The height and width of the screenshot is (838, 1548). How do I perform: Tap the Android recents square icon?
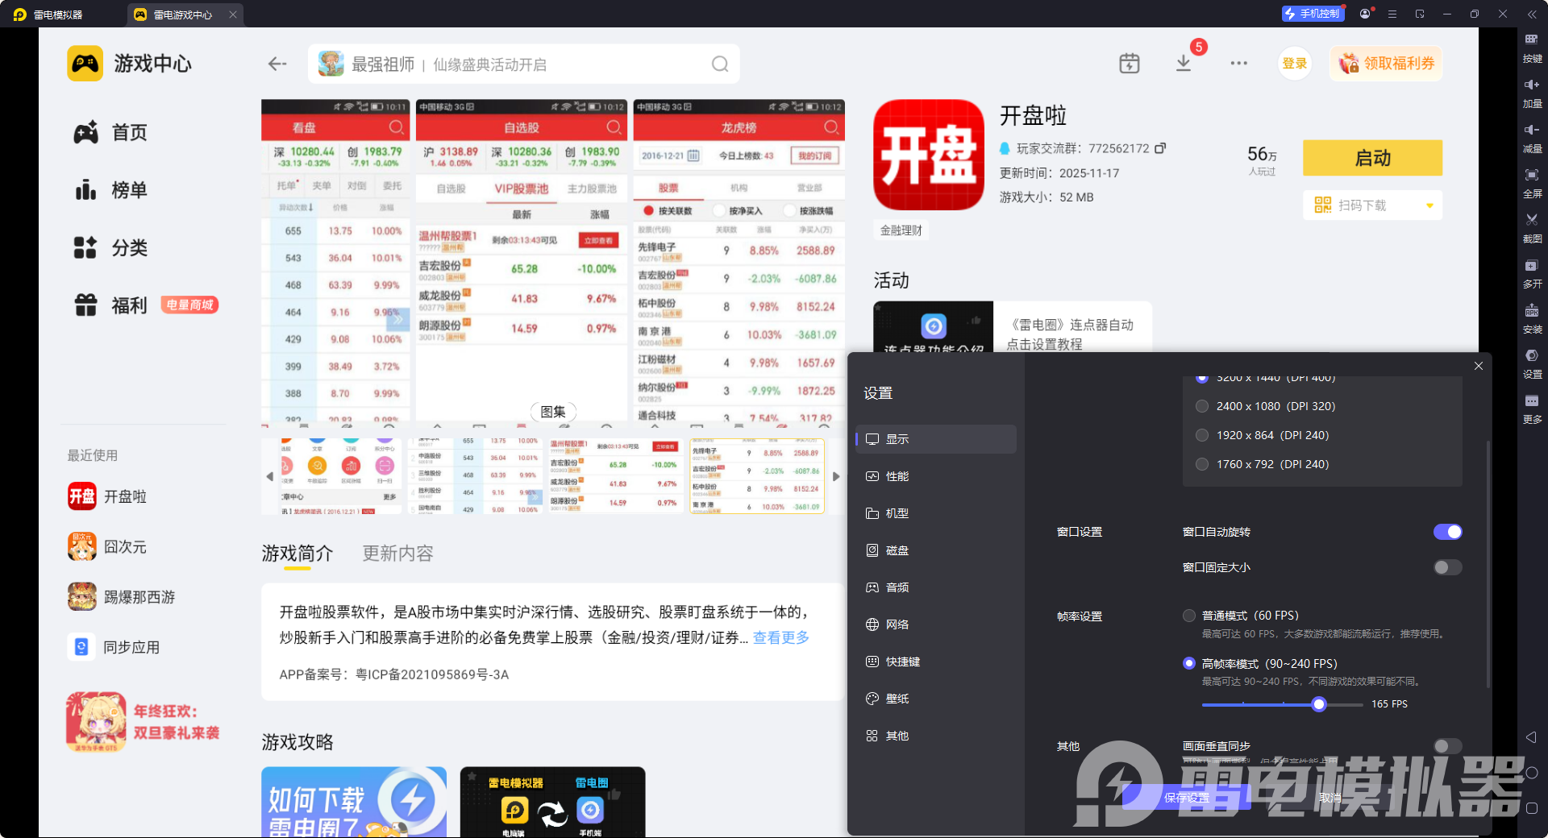[x=1531, y=808]
